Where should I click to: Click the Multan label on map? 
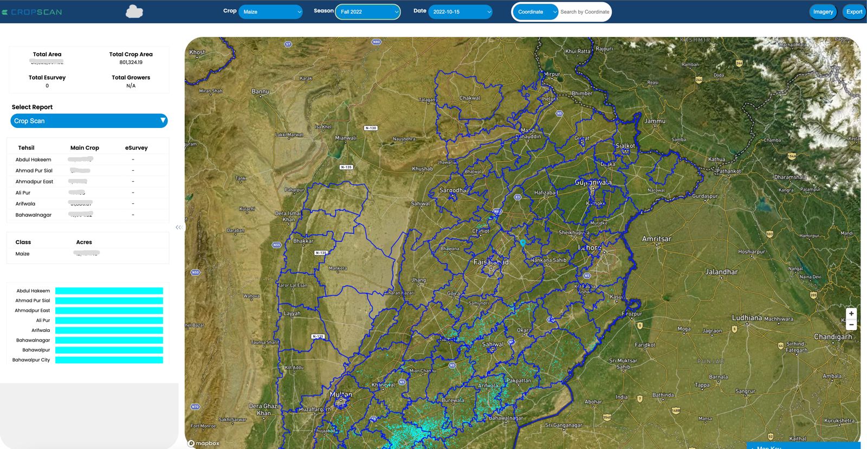(x=341, y=394)
